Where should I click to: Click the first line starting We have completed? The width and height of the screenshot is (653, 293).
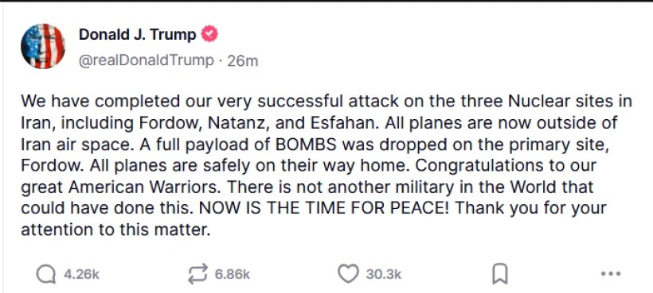(x=326, y=102)
